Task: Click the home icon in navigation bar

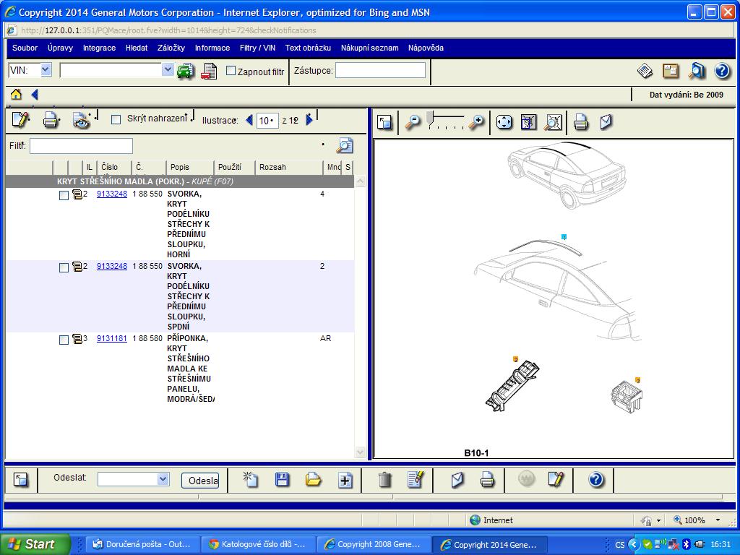Action: tap(16, 95)
